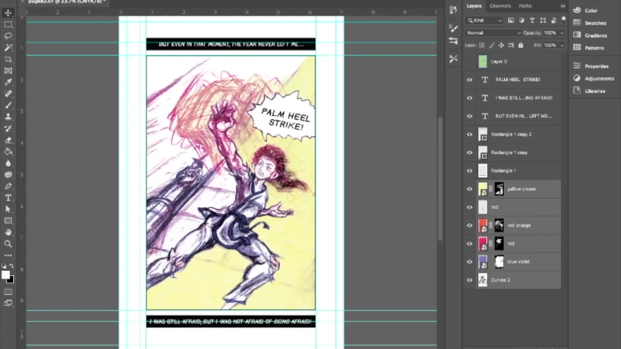This screenshot has height=349, width=621.
Task: Hide the yellow cream layer
Action: 469,189
